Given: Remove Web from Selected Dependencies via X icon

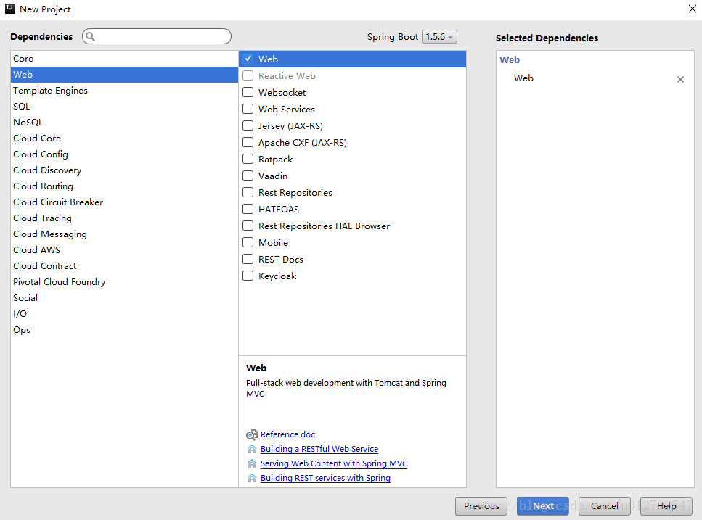Looking at the screenshot, I should pyautogui.click(x=680, y=79).
